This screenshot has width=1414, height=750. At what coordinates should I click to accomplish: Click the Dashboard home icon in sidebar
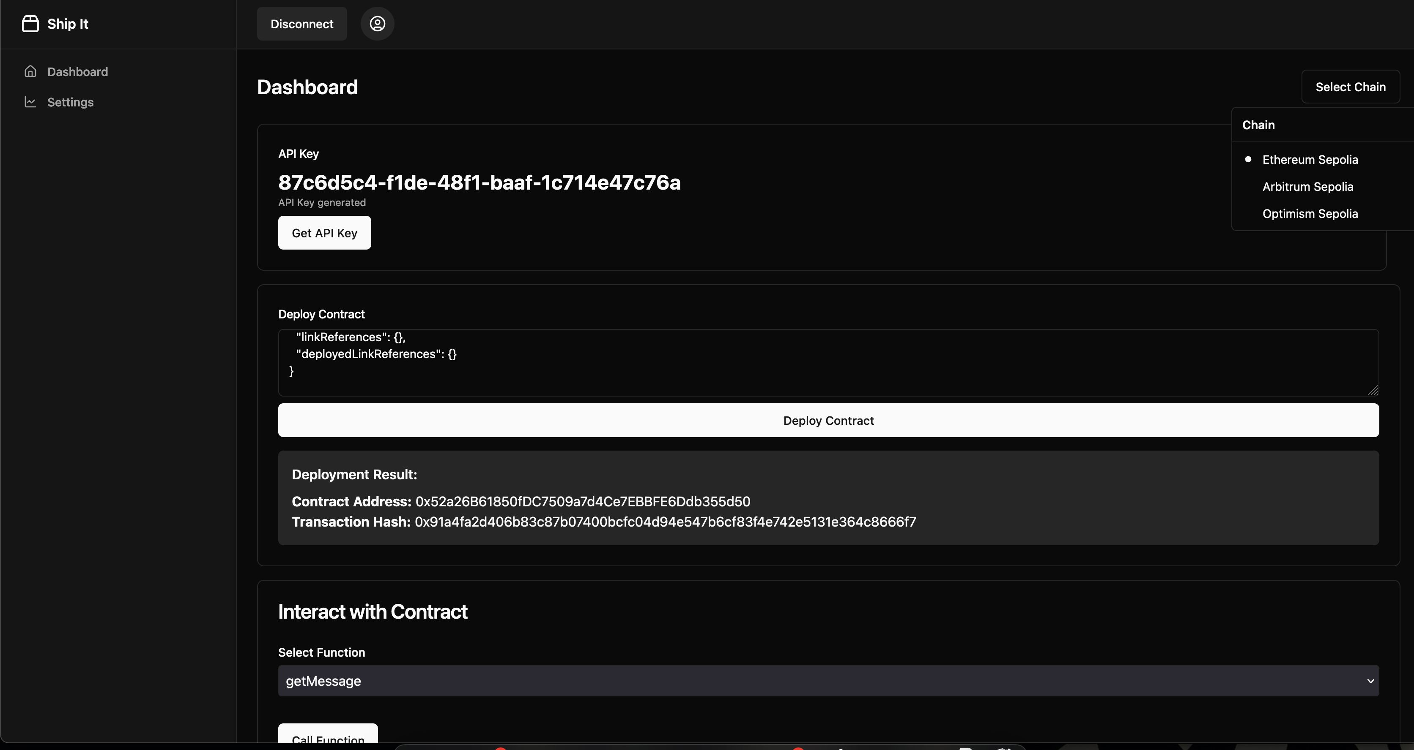point(31,71)
